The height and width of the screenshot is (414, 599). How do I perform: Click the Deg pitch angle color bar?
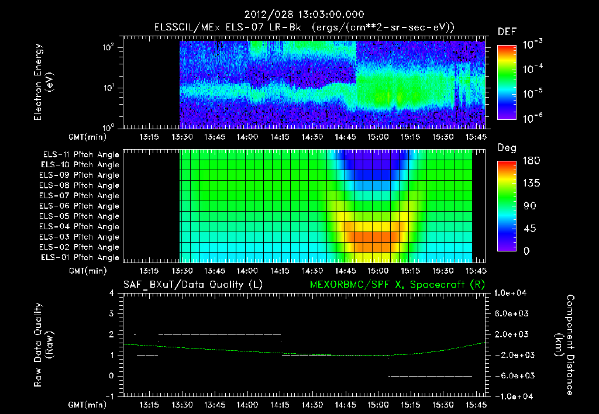click(507, 206)
